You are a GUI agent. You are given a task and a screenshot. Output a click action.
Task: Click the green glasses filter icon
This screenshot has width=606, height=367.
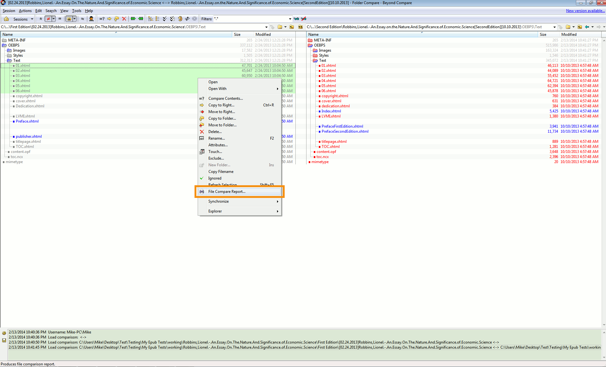click(296, 19)
